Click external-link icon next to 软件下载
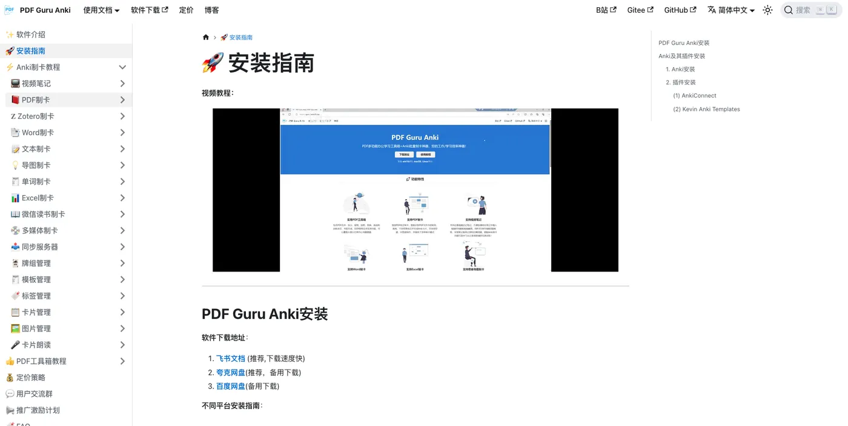The height and width of the screenshot is (426, 848). coord(165,10)
